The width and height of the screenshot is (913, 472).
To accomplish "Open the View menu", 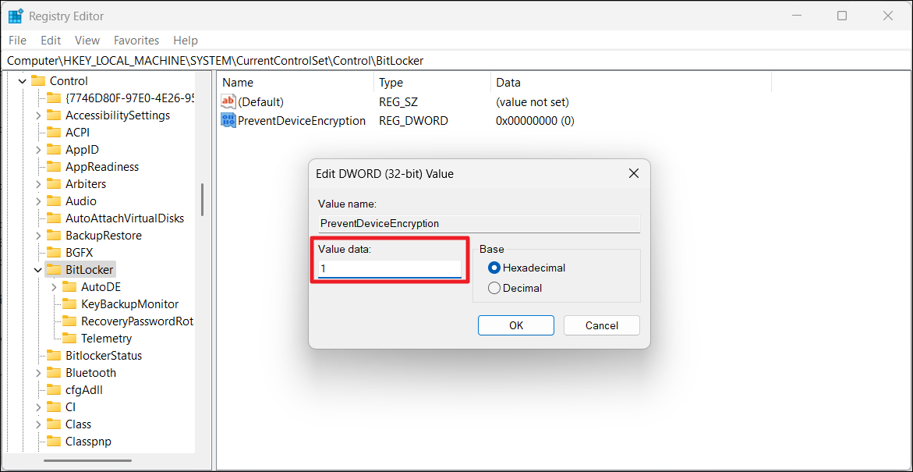I will tap(87, 41).
